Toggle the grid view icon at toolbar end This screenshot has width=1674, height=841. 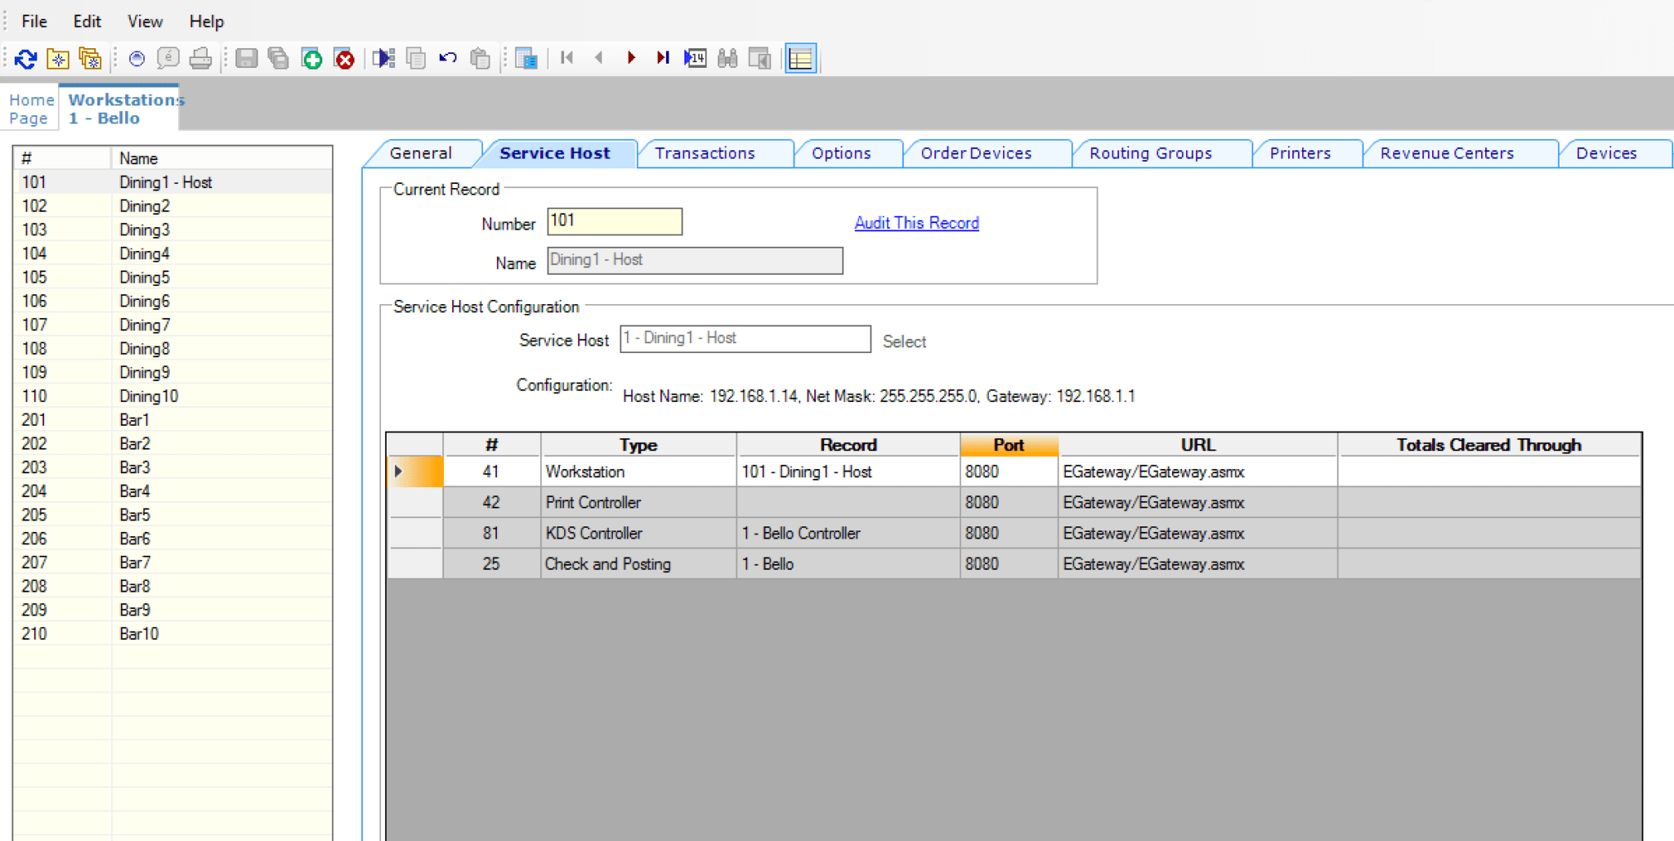pyautogui.click(x=800, y=57)
